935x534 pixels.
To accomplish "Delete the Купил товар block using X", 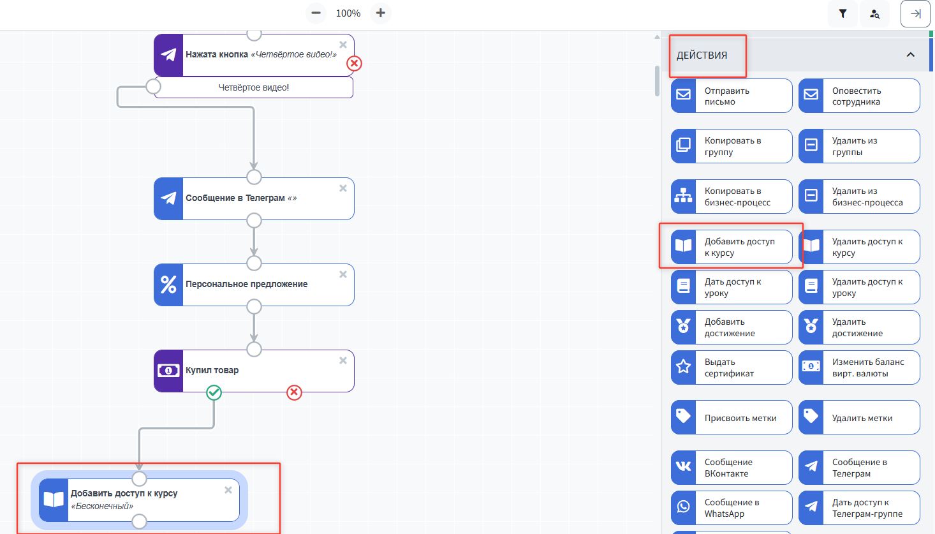I will [343, 360].
